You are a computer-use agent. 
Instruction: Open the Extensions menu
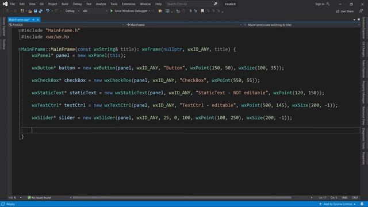(x=129, y=4)
